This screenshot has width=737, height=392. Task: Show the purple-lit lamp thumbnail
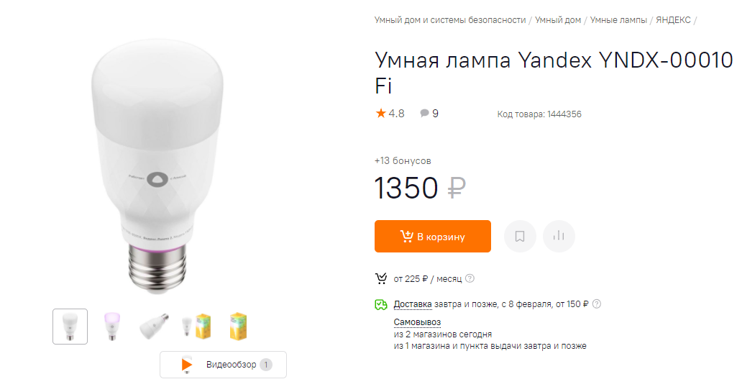click(x=112, y=327)
